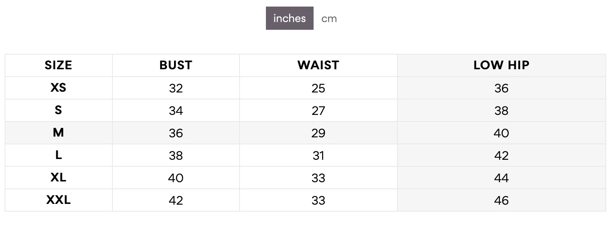Click bust value 40 for XL
607x236 pixels.
pyautogui.click(x=176, y=178)
